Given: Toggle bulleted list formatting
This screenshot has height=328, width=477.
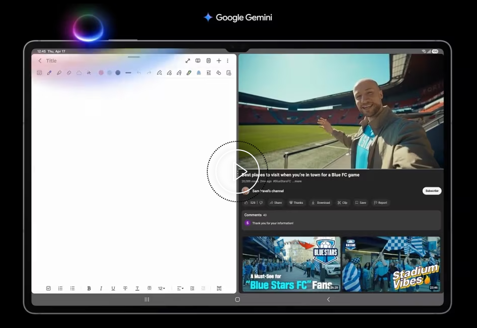Looking at the screenshot, I should [72, 288].
